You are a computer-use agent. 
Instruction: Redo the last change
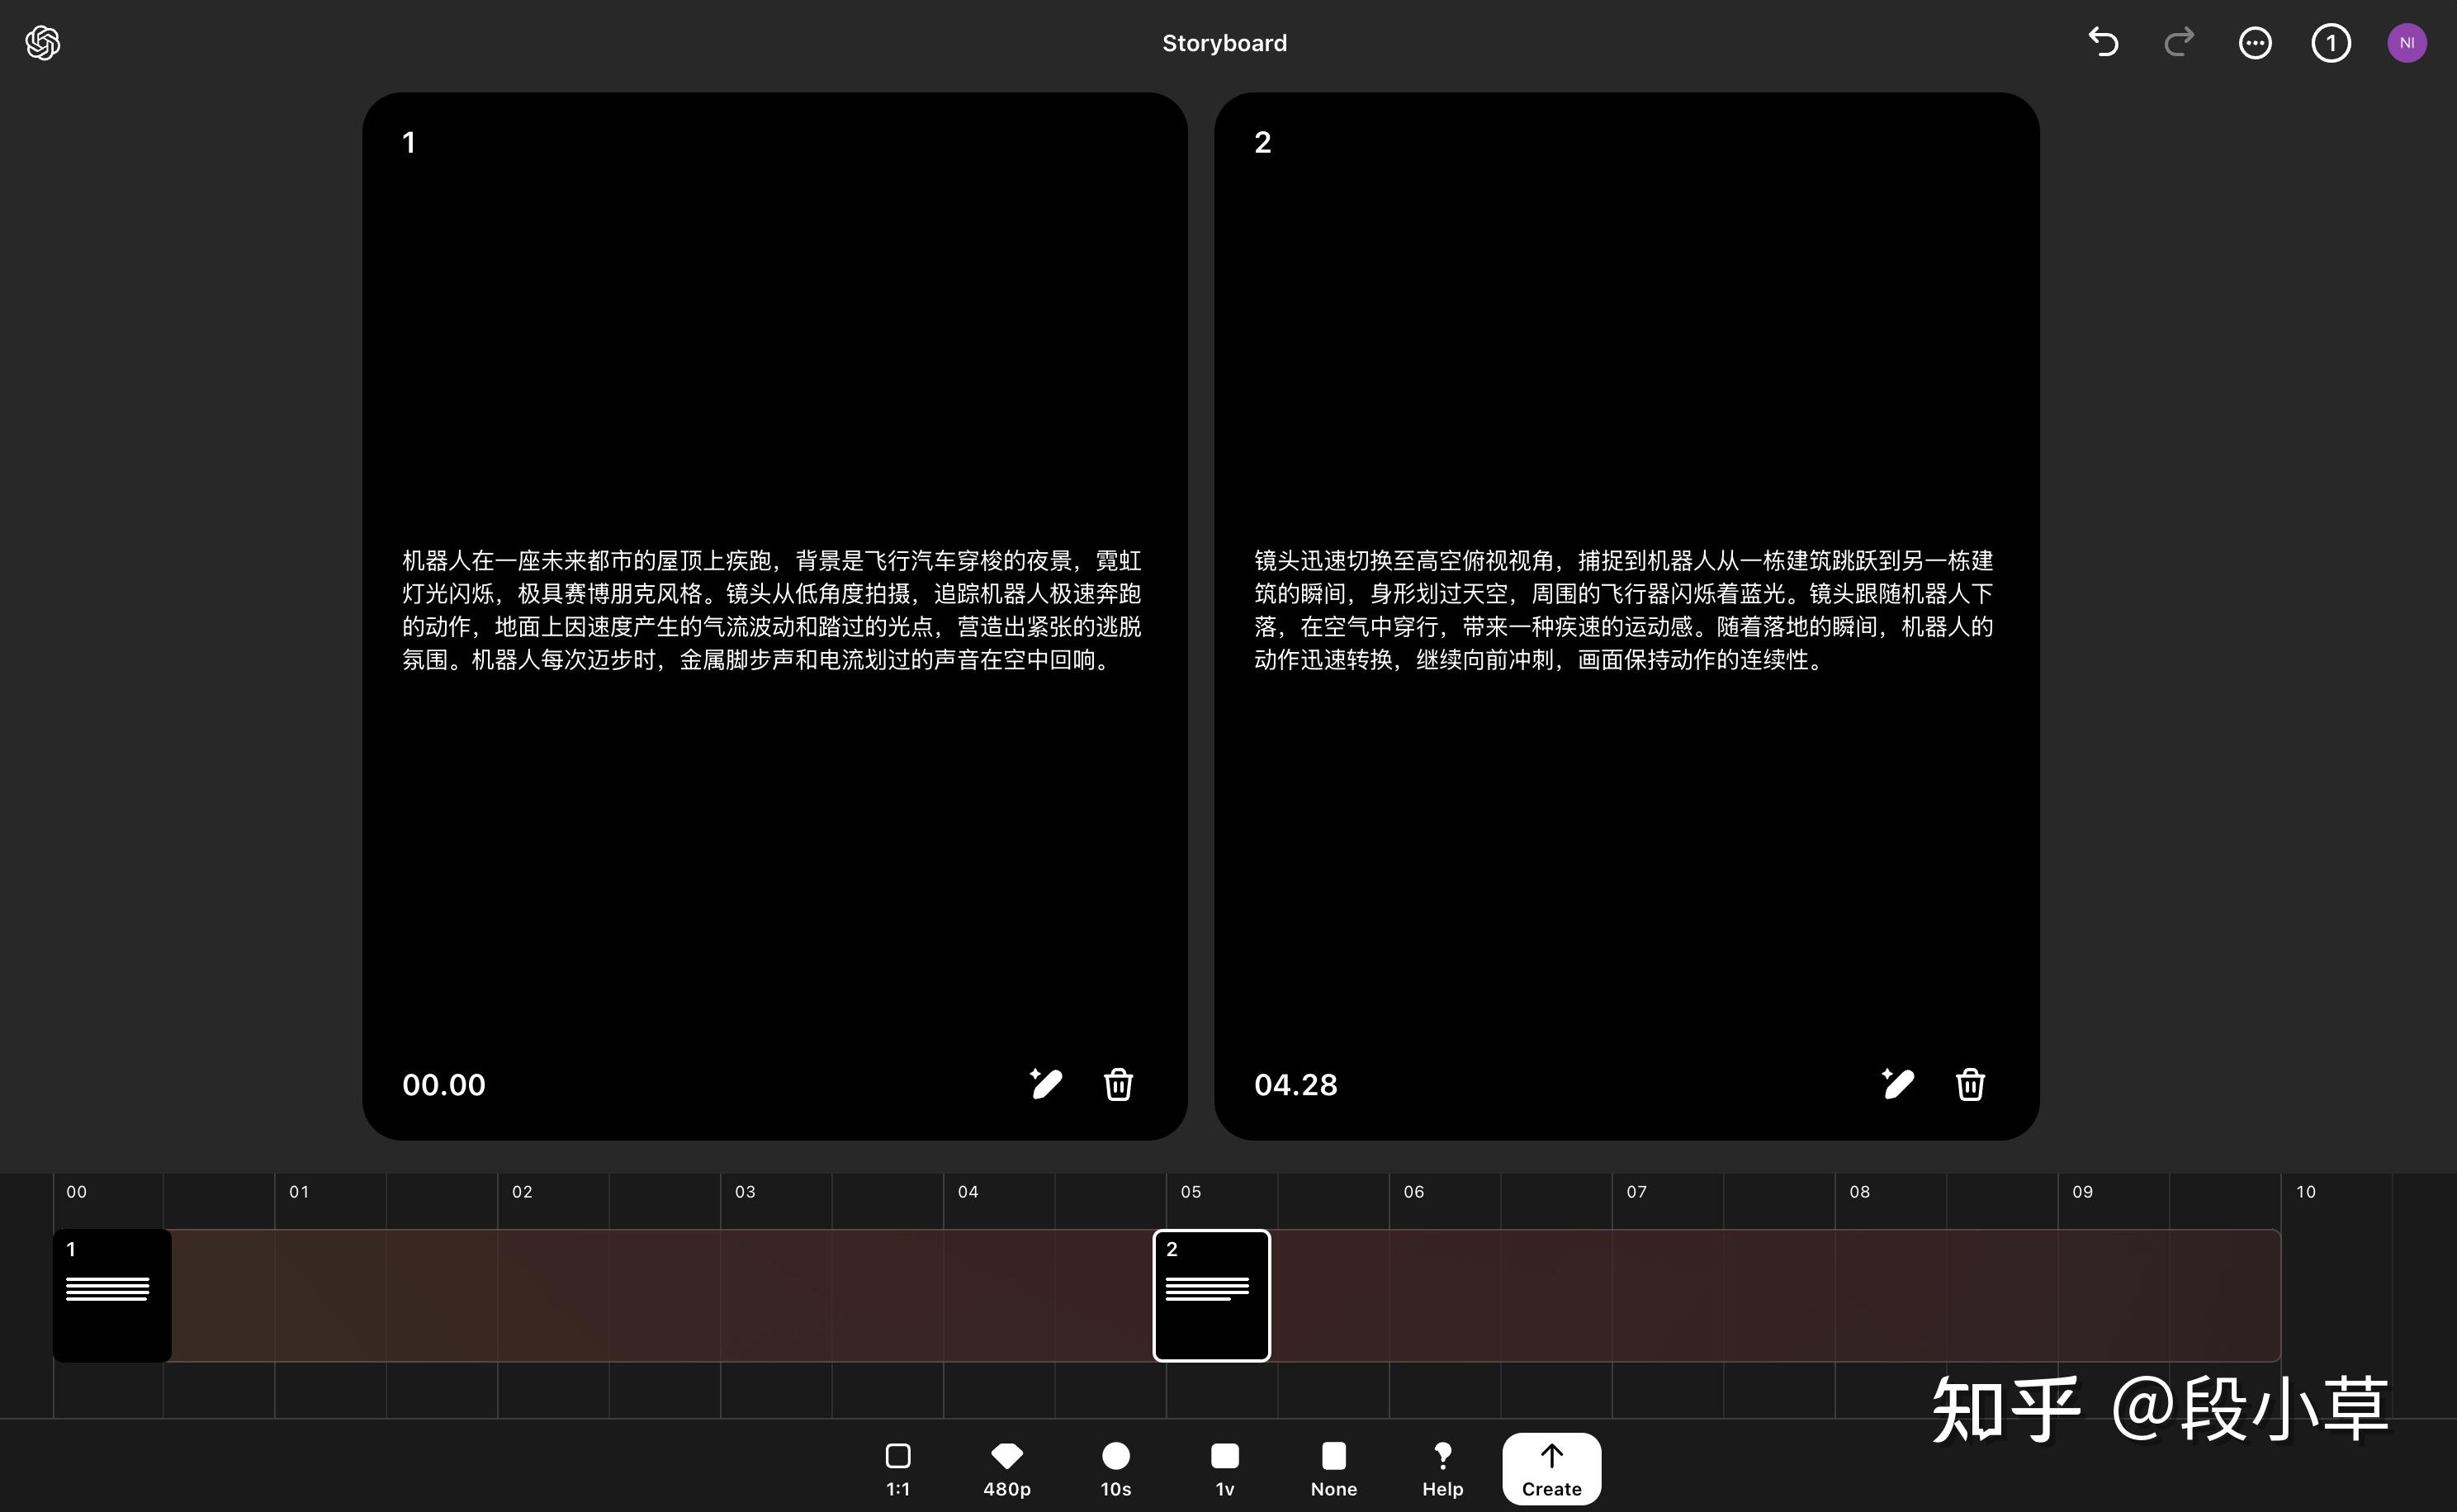tap(2178, 42)
